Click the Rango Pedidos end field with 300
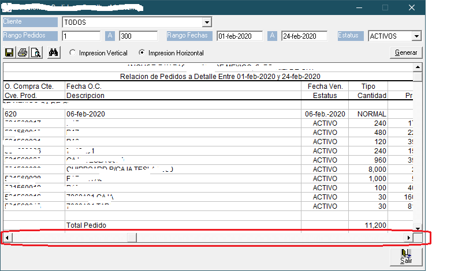Screen dimensions: 473x271 [x=138, y=36]
